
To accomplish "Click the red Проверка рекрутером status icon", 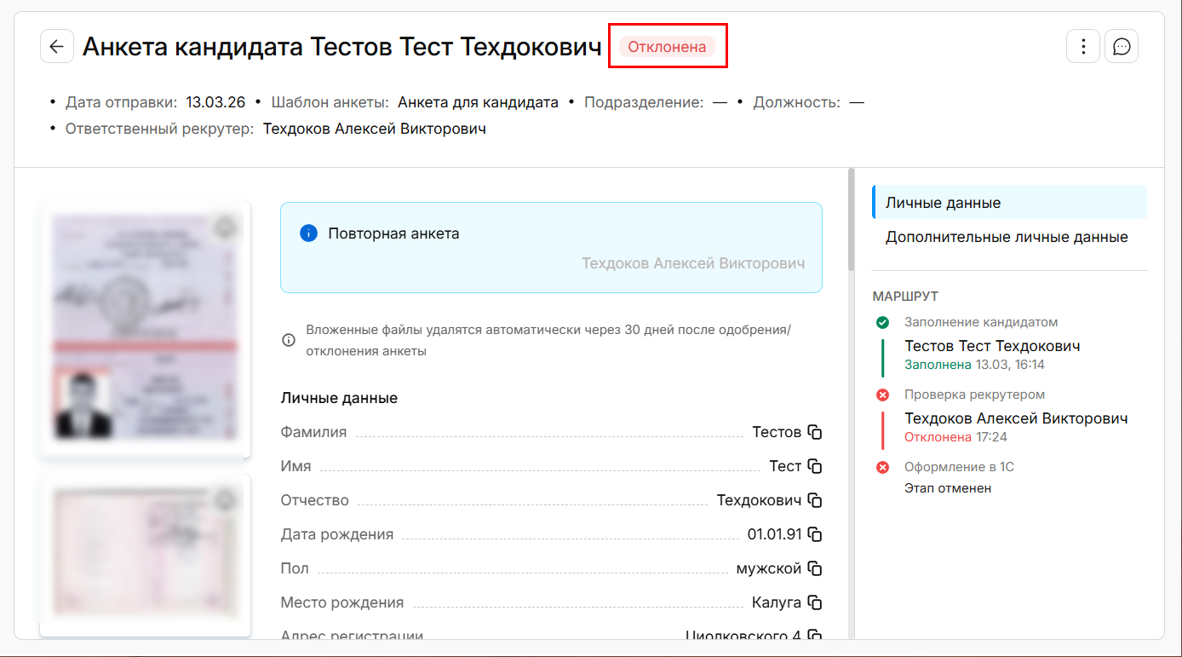I will [882, 395].
